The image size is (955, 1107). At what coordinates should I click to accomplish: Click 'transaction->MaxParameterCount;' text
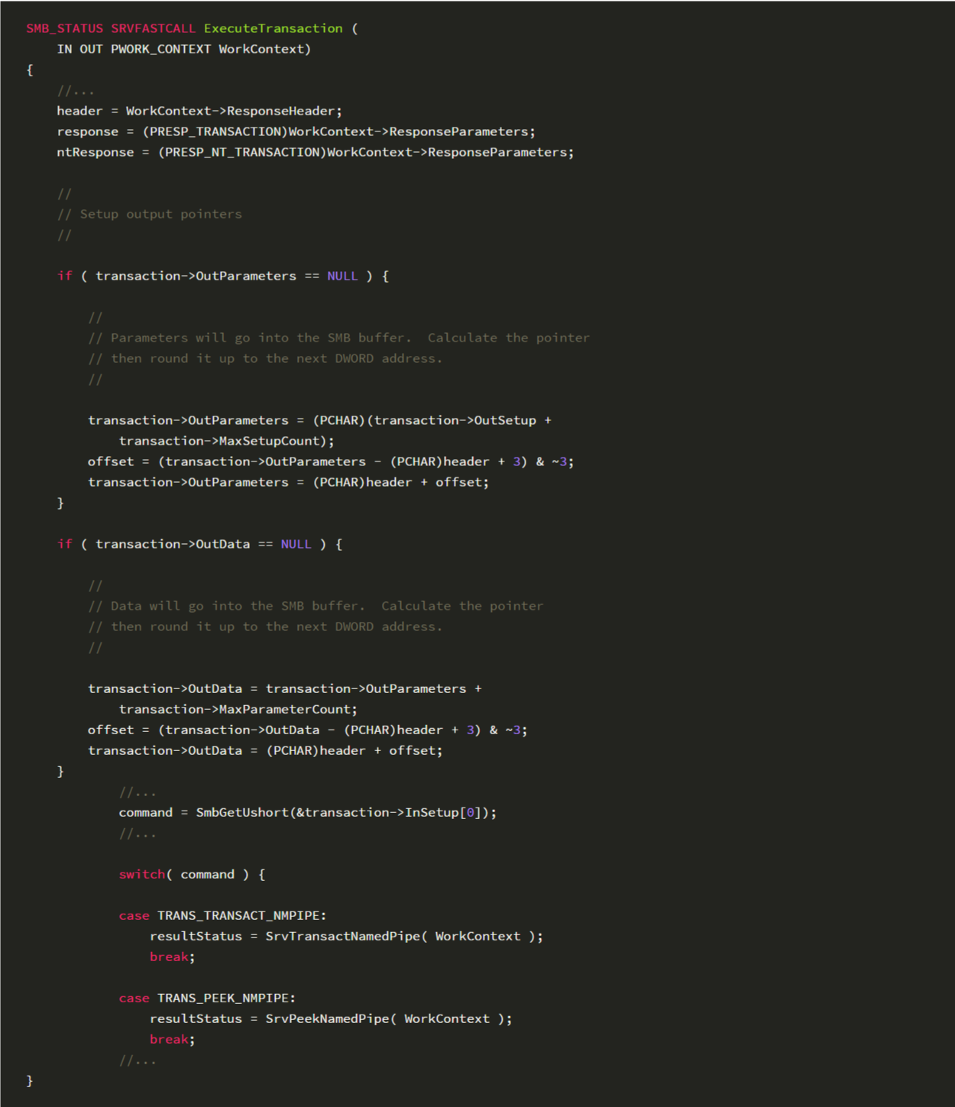pos(238,709)
